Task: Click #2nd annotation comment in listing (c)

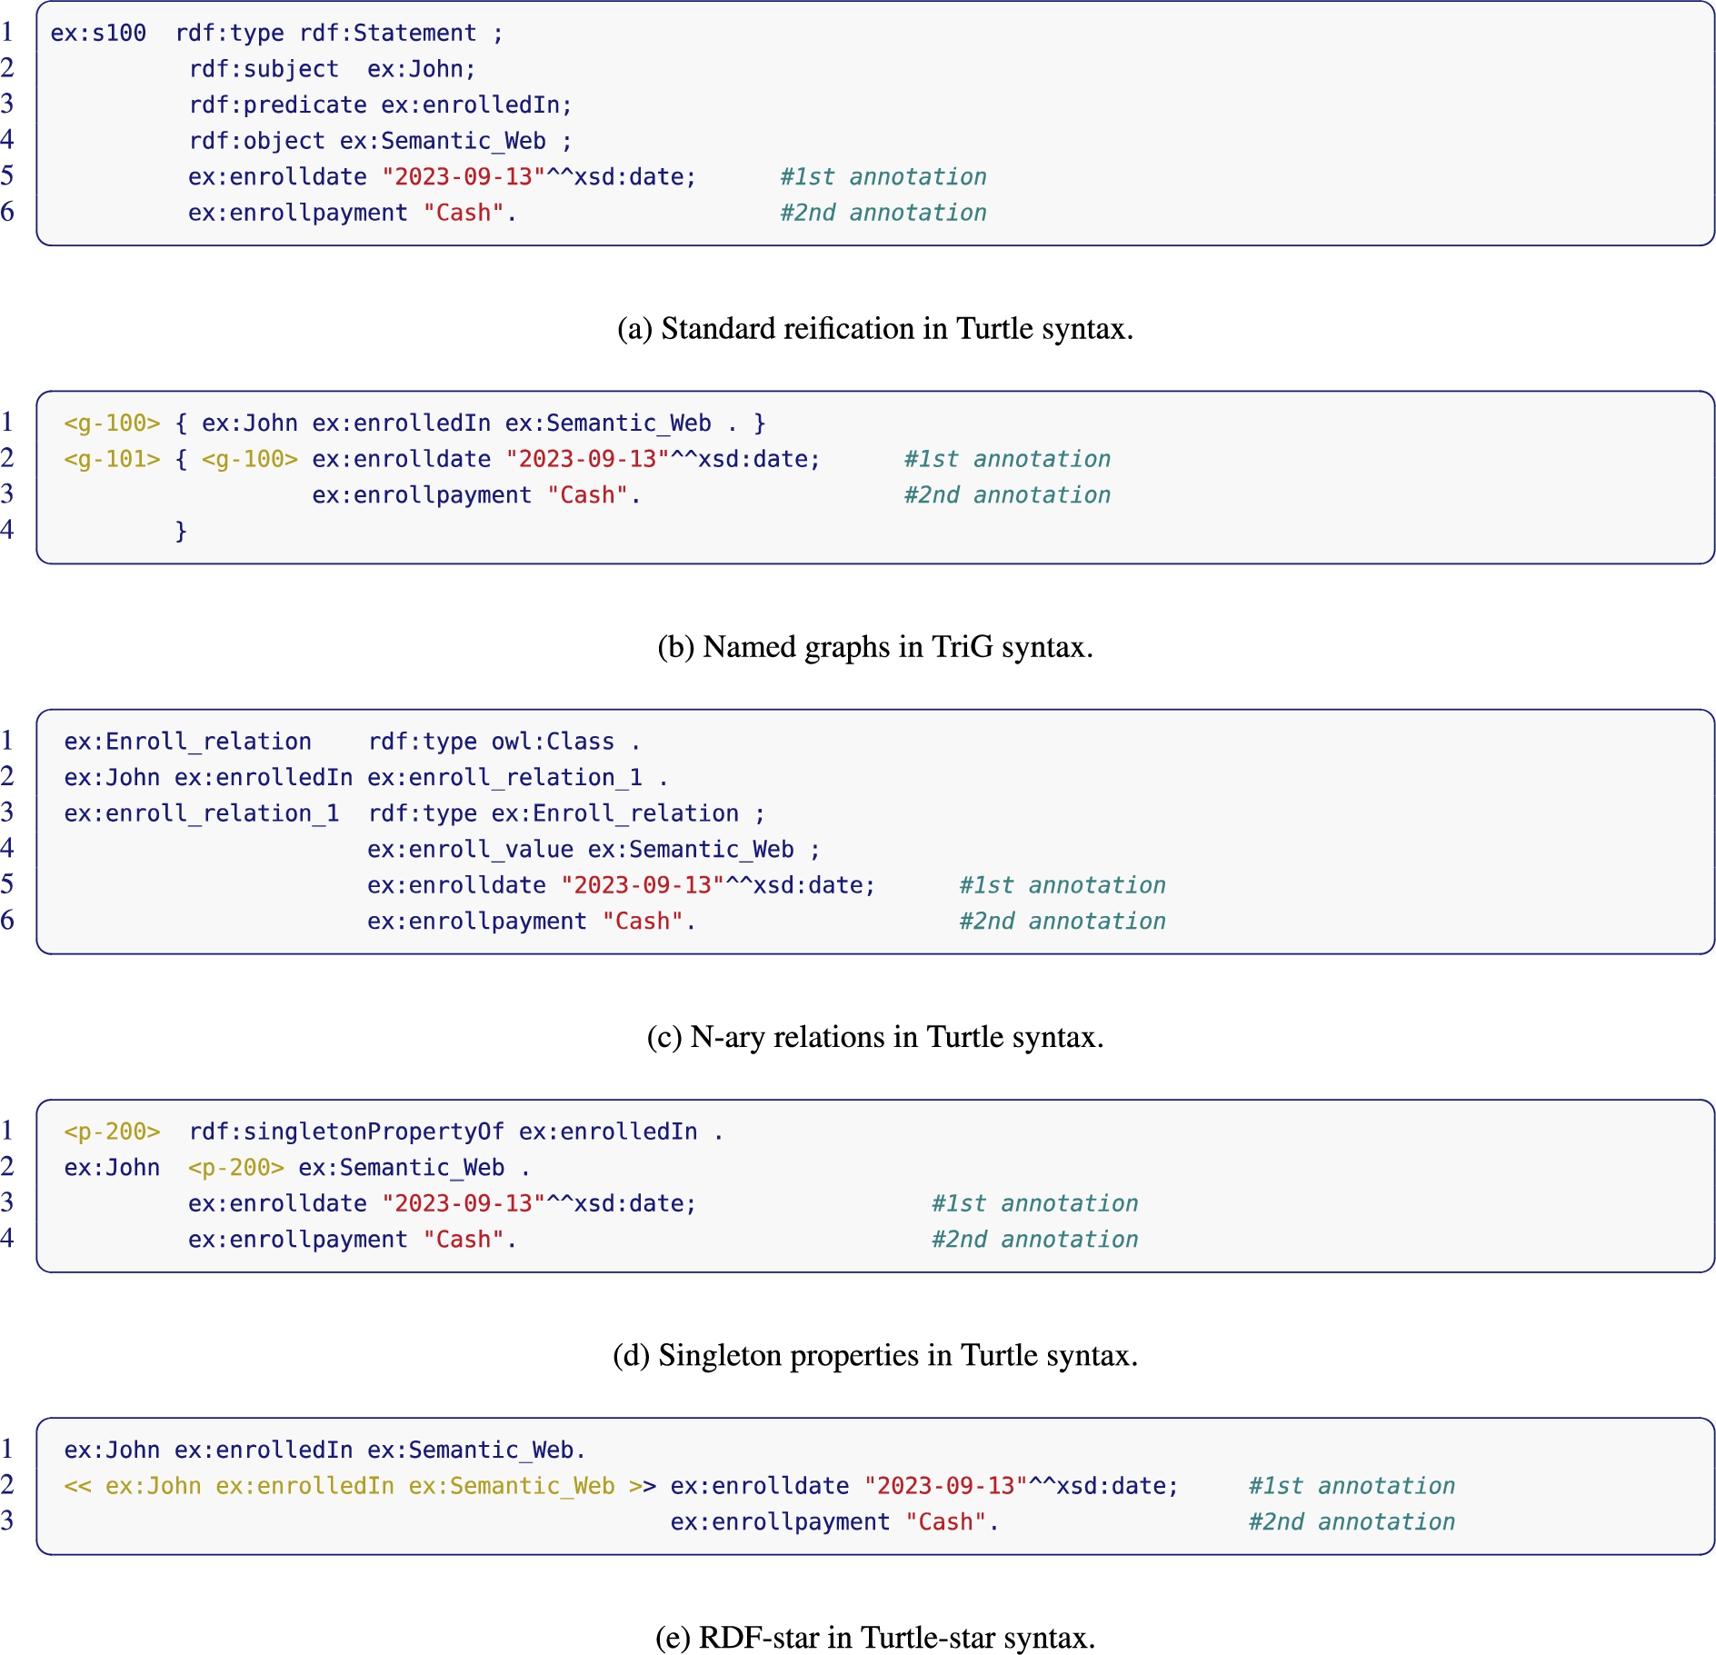Action: (x=1063, y=921)
